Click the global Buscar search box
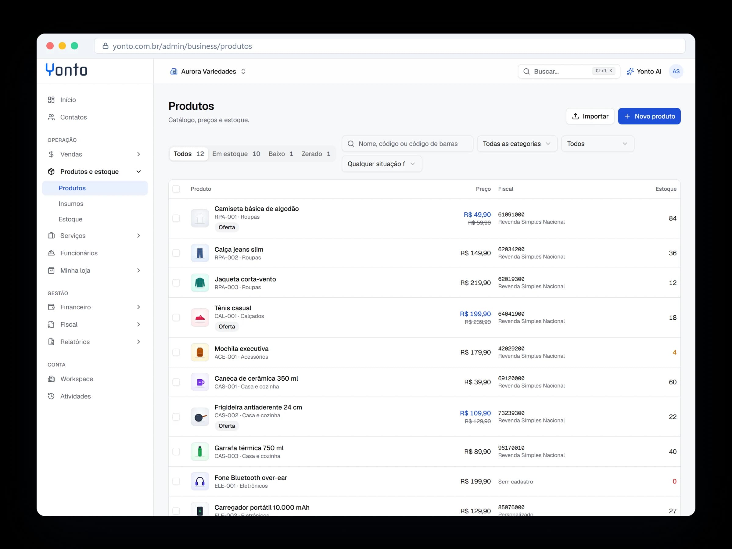This screenshot has height=549, width=732. click(x=569, y=71)
